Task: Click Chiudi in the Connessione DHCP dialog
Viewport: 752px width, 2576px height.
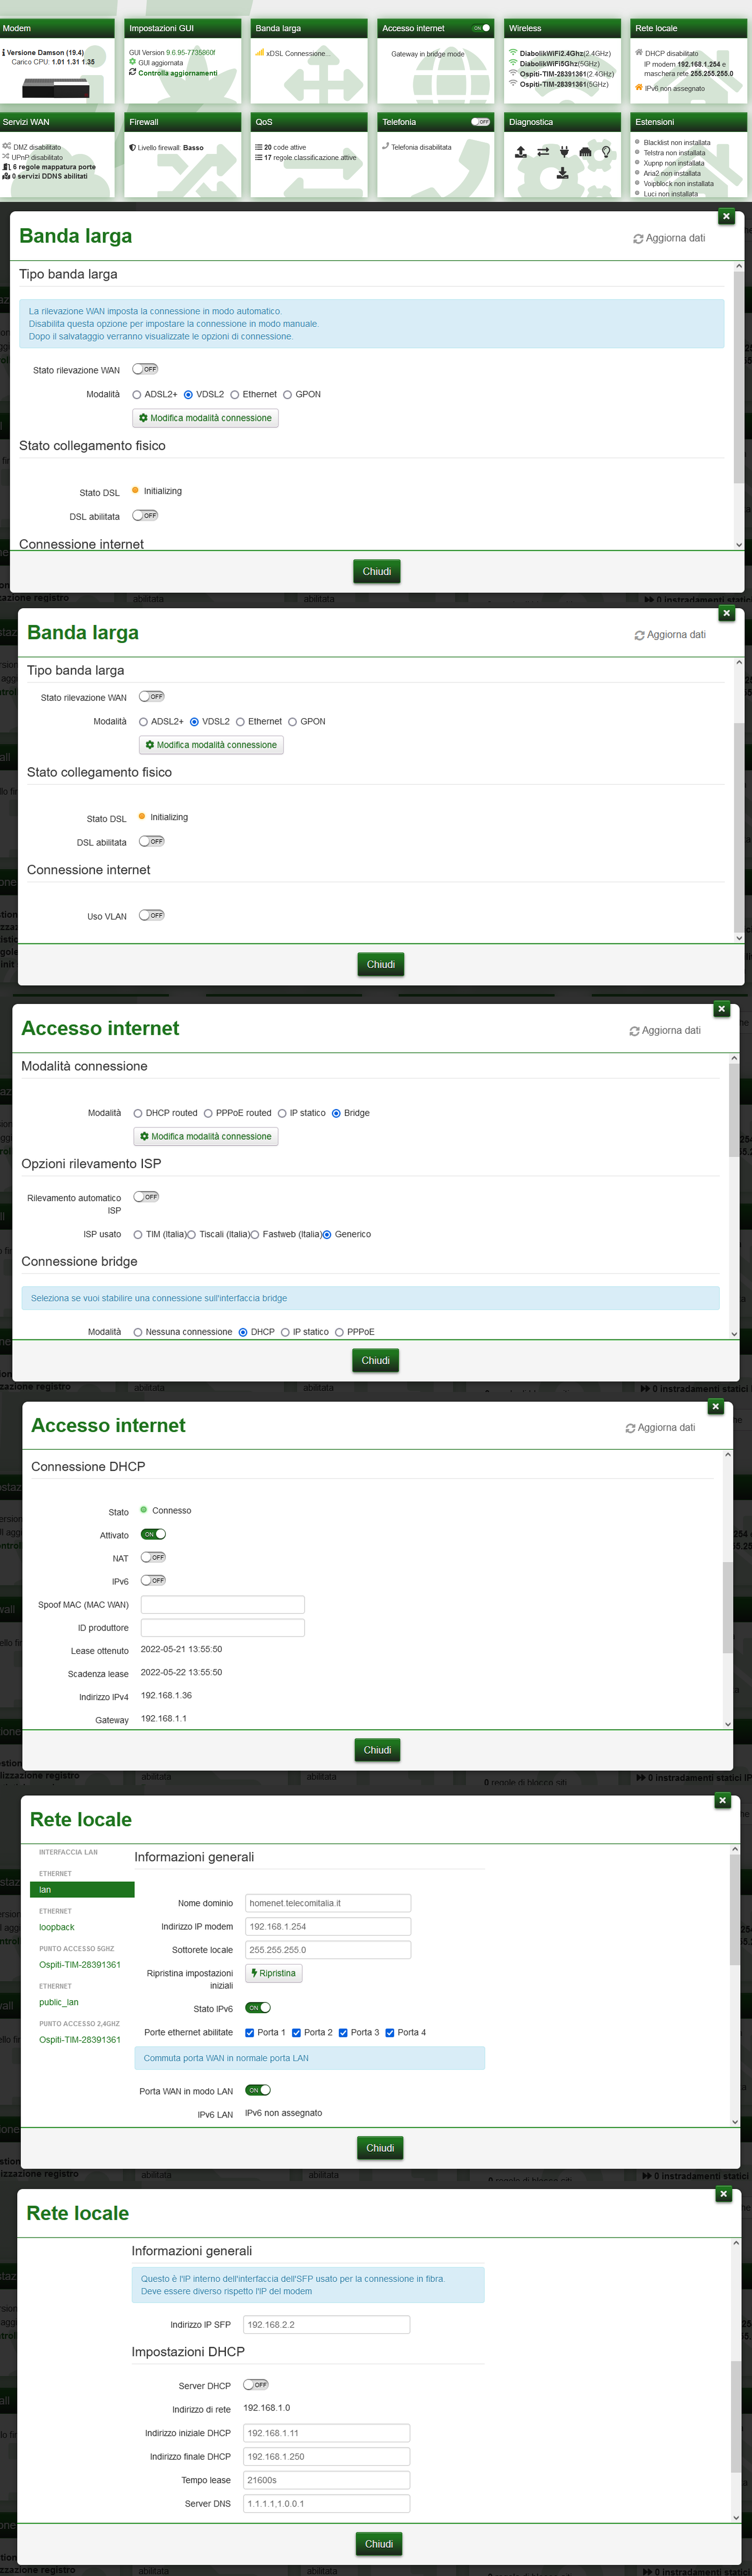Action: 377,1750
